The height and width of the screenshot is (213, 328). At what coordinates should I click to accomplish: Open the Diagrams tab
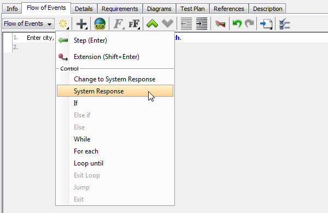click(159, 9)
